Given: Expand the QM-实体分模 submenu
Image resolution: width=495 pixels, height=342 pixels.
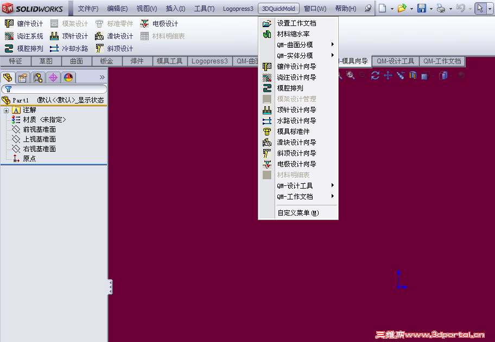Looking at the screenshot, I should click(299, 55).
